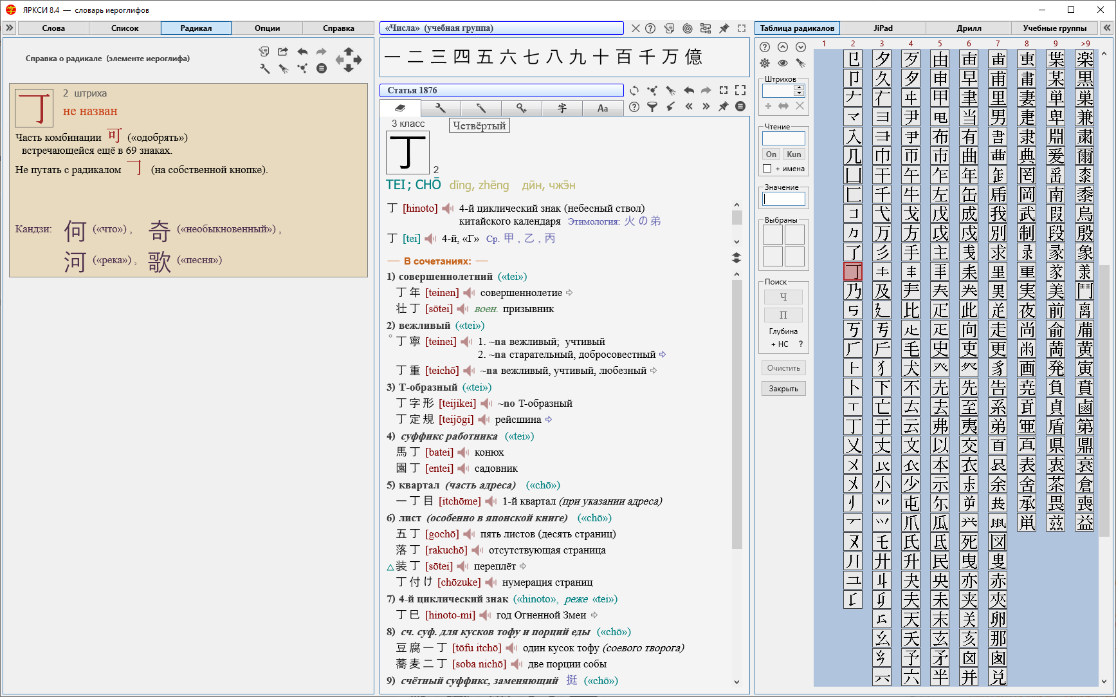Viewport: 1116px width, 697px height.
Task: Click the filter funnel icon
Action: coord(652,107)
